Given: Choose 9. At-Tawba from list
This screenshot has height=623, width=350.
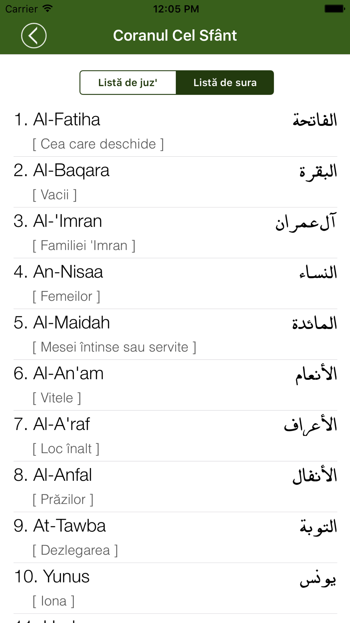Looking at the screenshot, I should coord(175,538).
